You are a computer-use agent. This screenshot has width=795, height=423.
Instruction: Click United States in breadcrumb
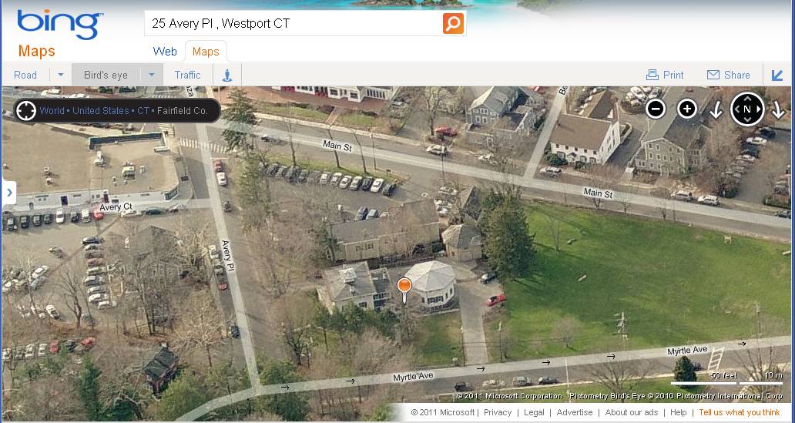[101, 111]
